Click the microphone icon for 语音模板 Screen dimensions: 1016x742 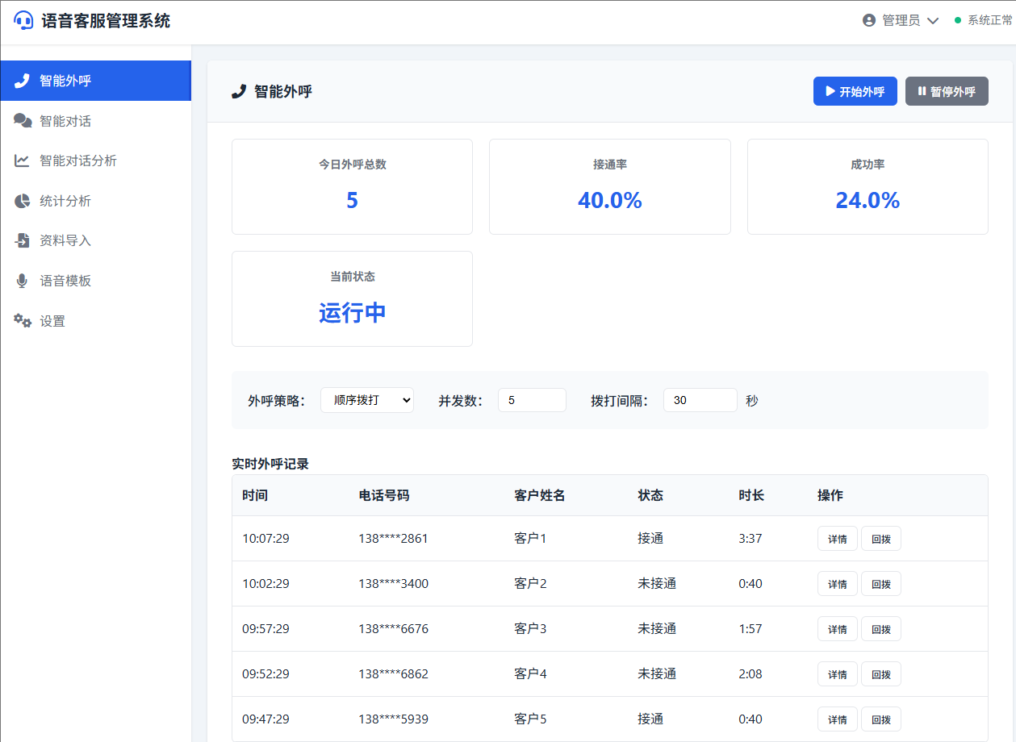point(23,281)
